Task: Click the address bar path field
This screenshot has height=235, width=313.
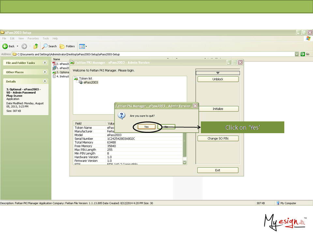Action: (153, 54)
